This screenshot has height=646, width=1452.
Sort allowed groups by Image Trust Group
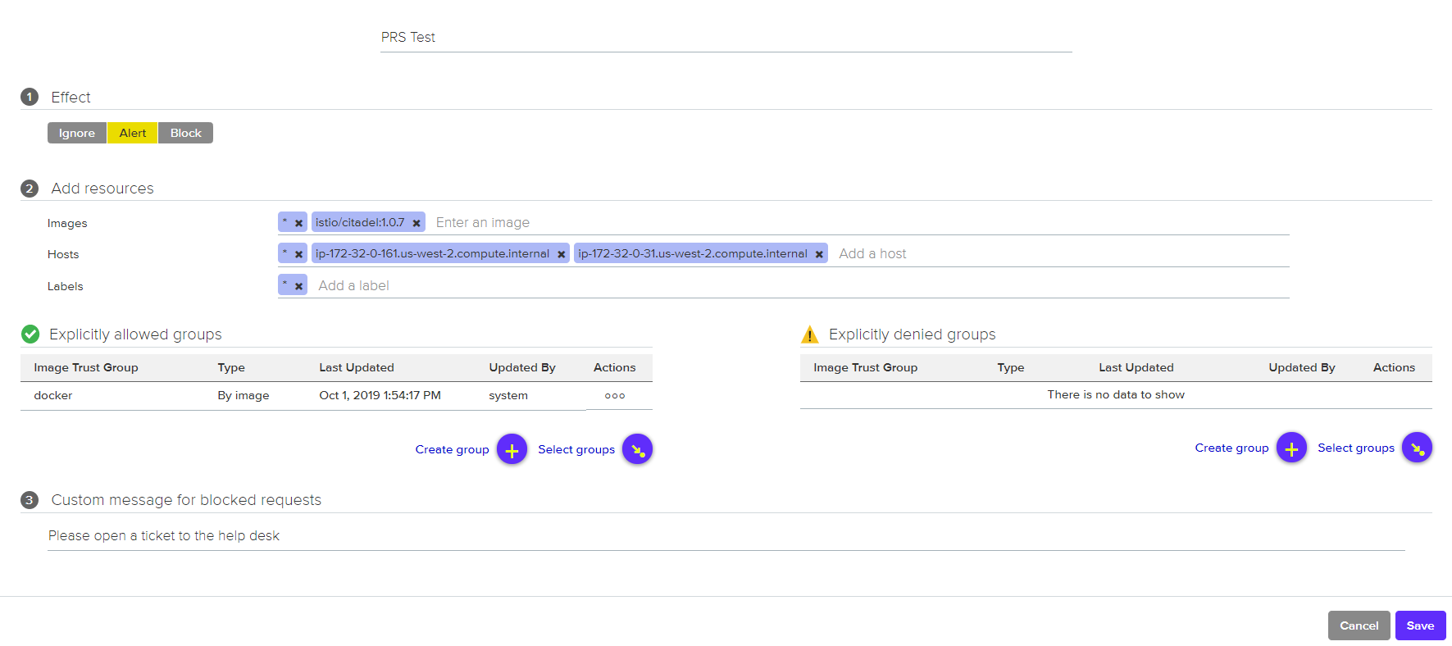[x=86, y=367]
